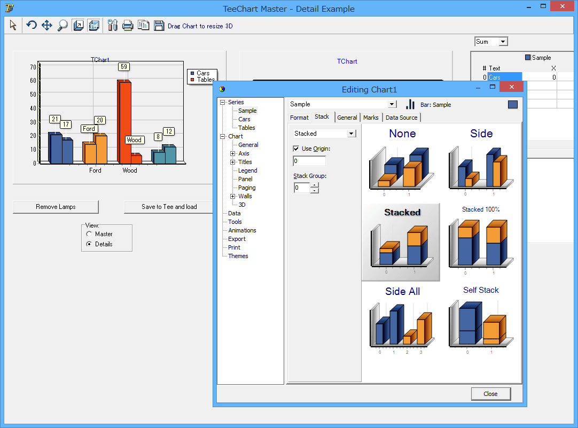Switch to the General tab

point(347,118)
